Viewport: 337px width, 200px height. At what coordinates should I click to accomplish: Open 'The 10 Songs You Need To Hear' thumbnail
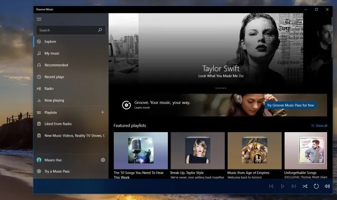(x=141, y=151)
